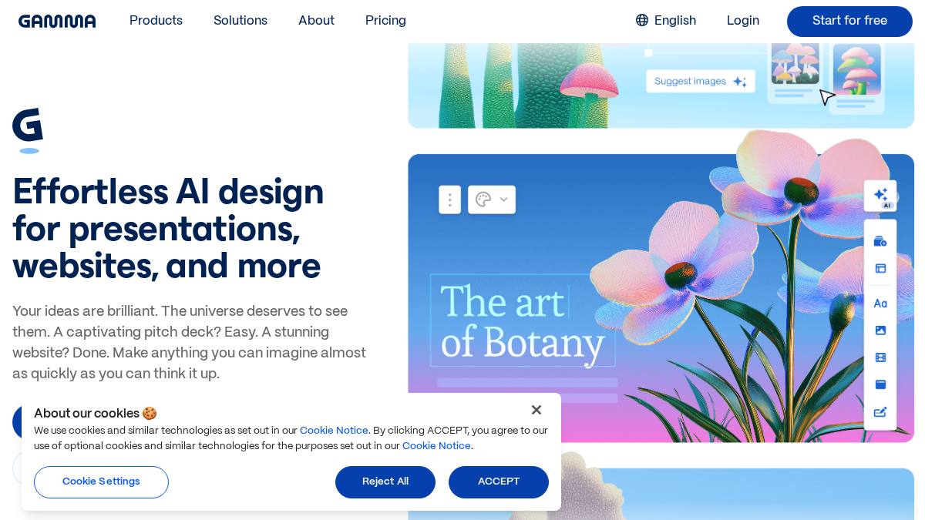Click the layout template icon in sidebar
The height and width of the screenshot is (520, 925).
pyautogui.click(x=880, y=268)
